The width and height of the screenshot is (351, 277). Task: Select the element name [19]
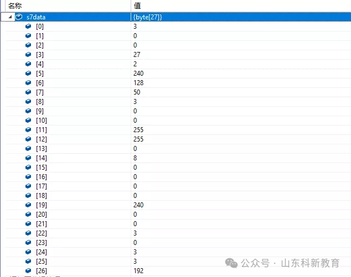pos(42,205)
